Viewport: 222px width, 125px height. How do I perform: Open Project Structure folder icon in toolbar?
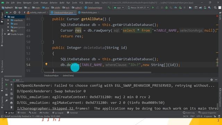coord(190,8)
